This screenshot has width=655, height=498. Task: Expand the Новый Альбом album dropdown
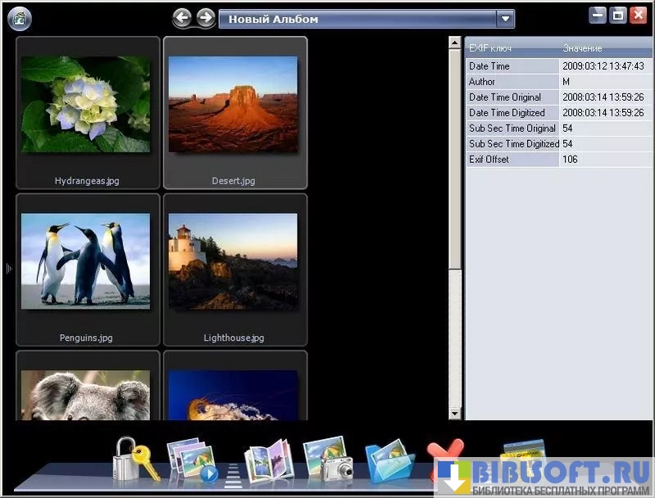[x=505, y=18]
